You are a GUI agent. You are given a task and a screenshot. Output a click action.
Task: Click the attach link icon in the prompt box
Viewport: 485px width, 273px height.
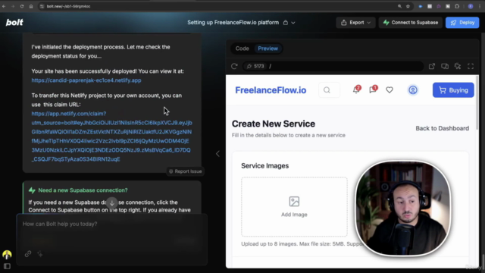(28, 254)
